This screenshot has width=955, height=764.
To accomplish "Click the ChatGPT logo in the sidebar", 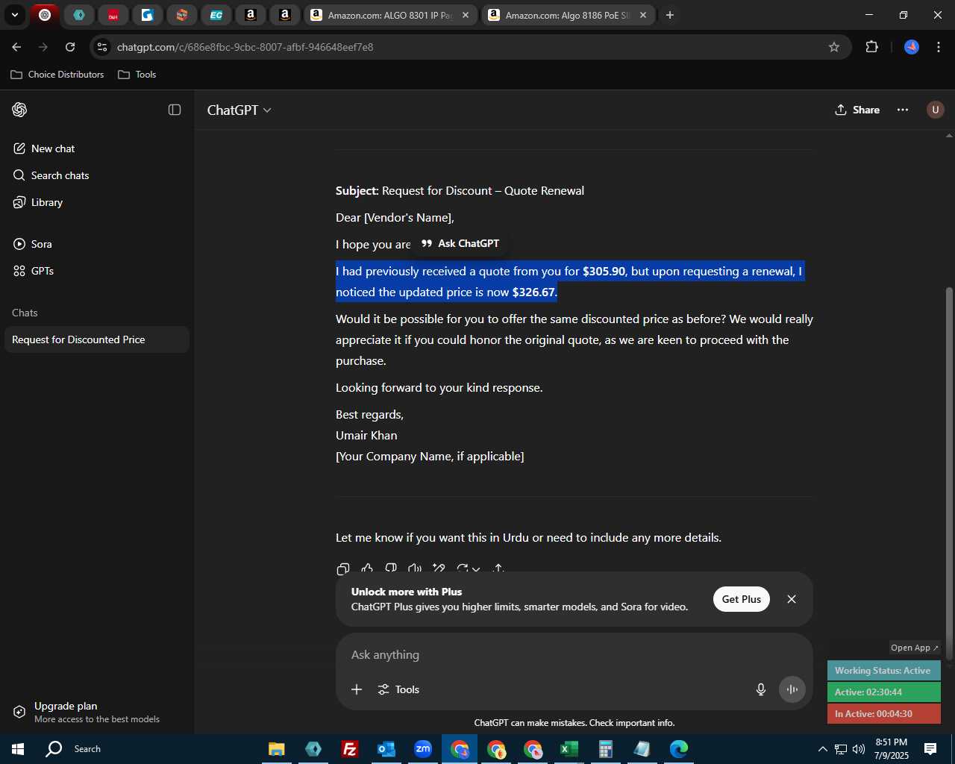I will [x=20, y=110].
